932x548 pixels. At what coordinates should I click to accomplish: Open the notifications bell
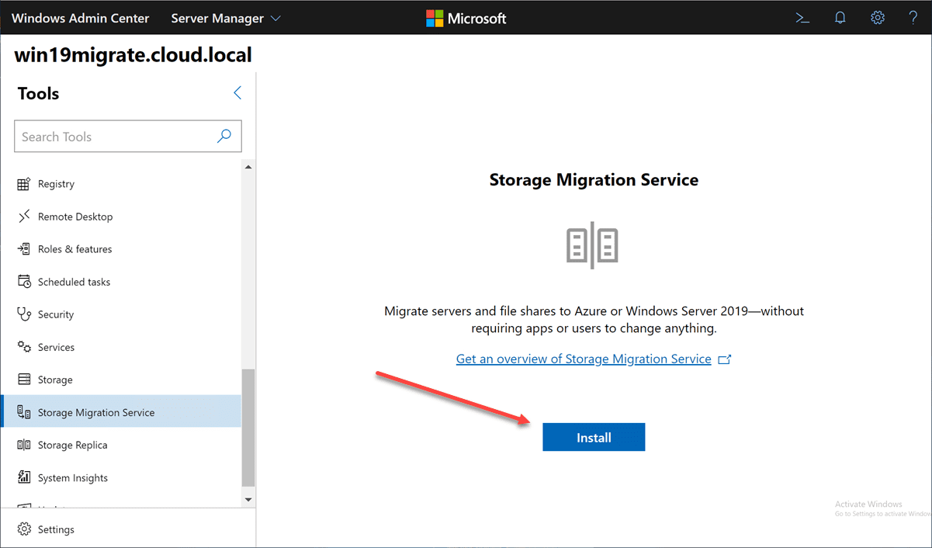tap(840, 17)
